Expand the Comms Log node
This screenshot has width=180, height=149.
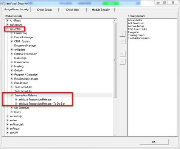click(x=12, y=33)
